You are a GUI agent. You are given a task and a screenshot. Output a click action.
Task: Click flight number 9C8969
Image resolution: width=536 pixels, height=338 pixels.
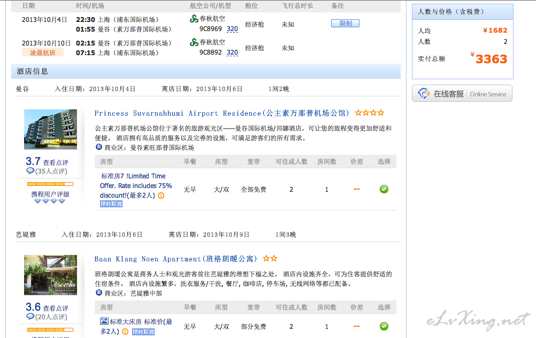[x=211, y=29]
